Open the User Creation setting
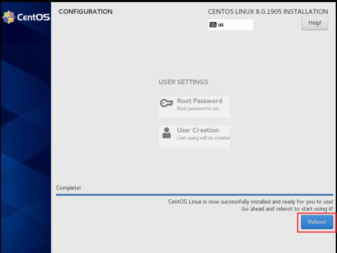This screenshot has height=253, width=337. [194, 136]
